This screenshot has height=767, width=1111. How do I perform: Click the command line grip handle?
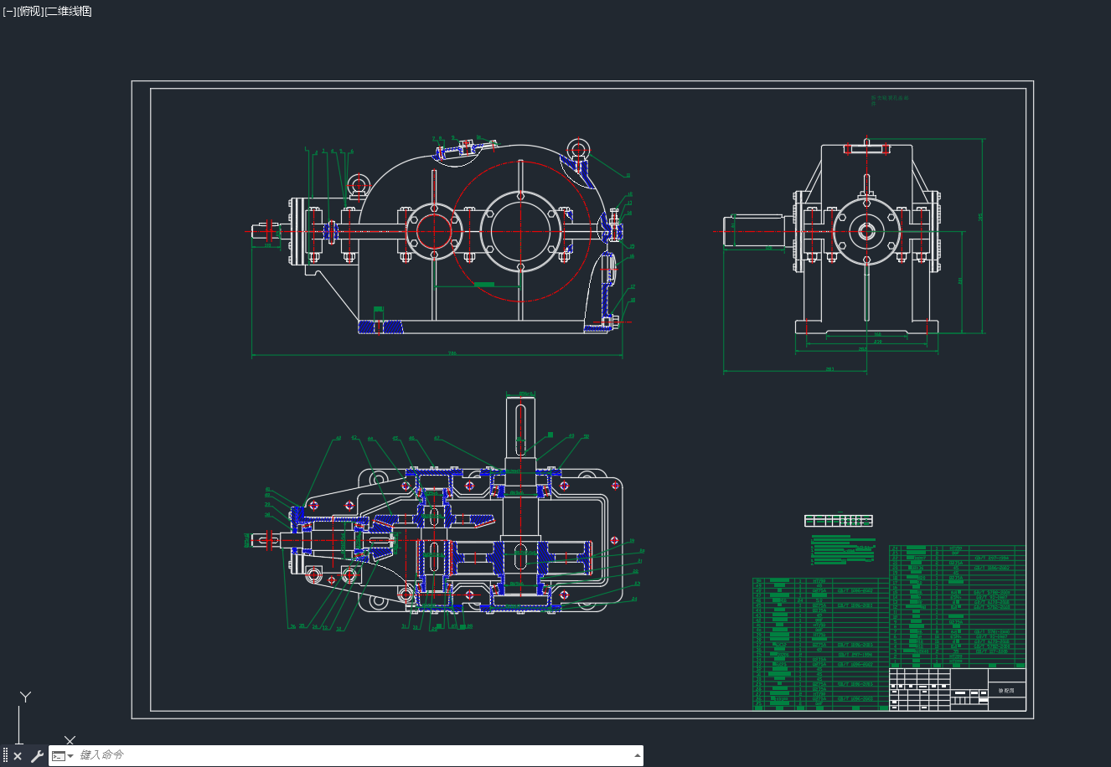tap(5, 756)
